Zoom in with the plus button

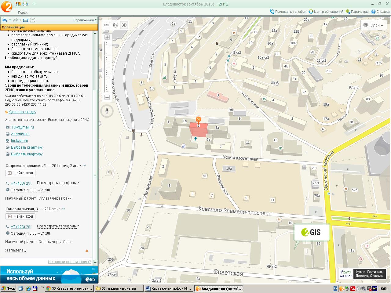click(107, 37)
